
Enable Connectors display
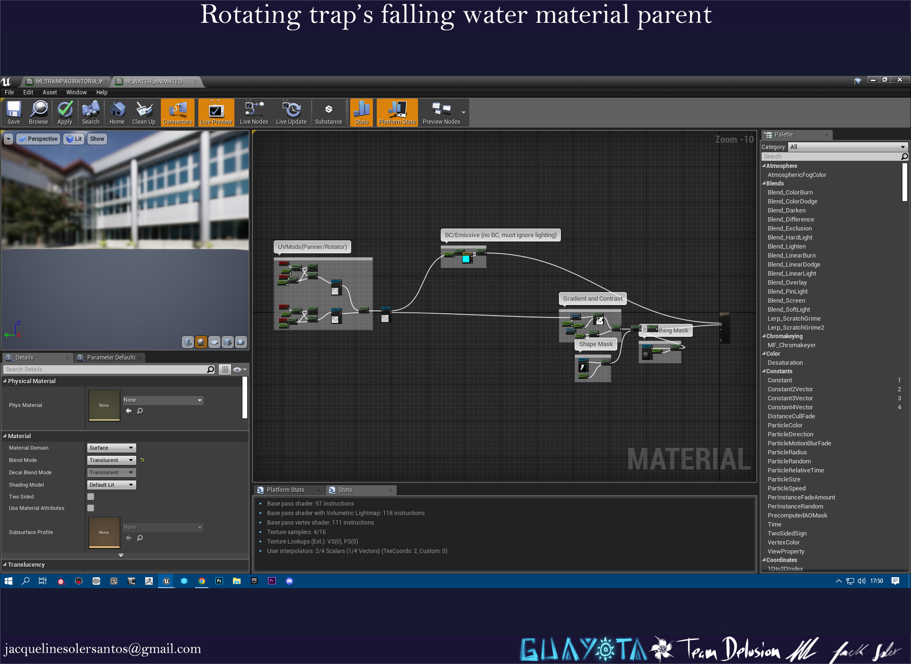point(177,112)
